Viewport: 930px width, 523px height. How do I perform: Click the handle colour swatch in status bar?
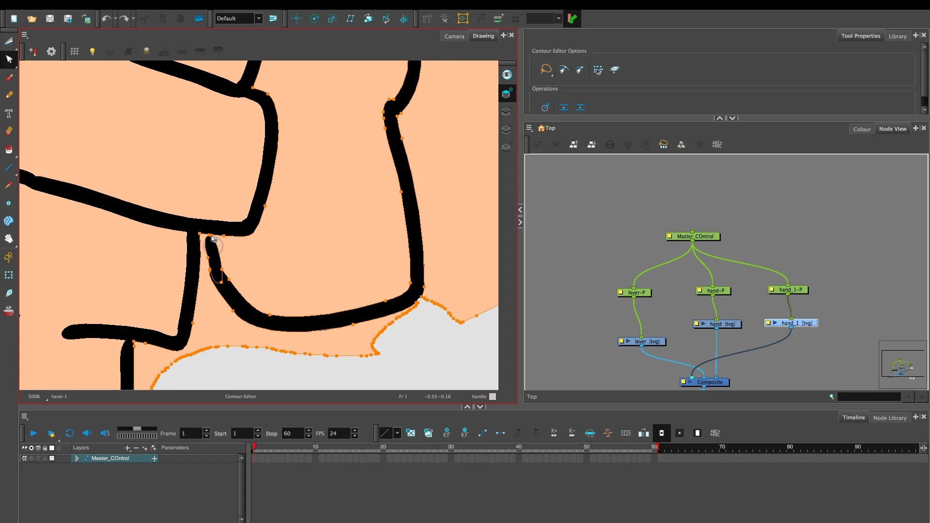tap(493, 397)
